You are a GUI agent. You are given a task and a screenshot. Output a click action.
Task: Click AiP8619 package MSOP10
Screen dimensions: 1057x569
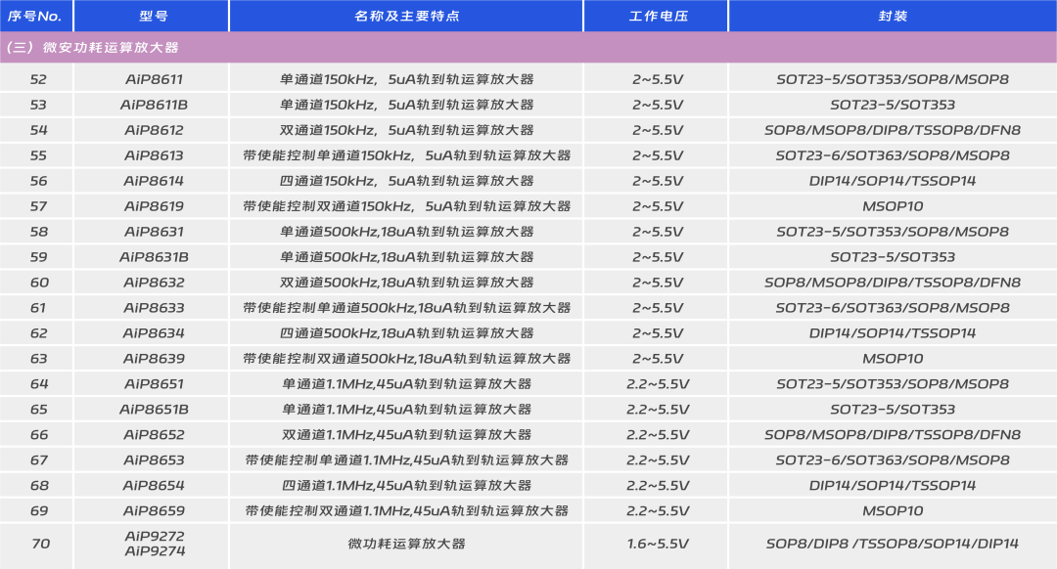(893, 206)
